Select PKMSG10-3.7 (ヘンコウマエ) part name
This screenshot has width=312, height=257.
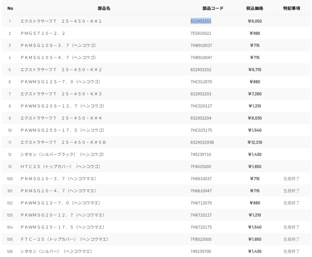click(x=58, y=178)
